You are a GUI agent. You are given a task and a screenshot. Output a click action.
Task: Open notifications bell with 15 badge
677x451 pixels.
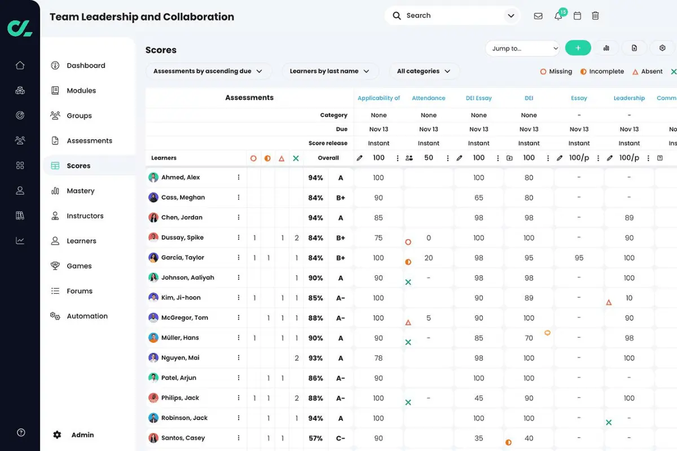click(x=559, y=15)
